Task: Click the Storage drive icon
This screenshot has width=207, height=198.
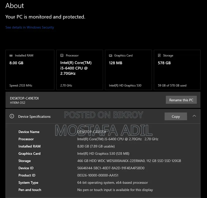Action: tap(159, 55)
